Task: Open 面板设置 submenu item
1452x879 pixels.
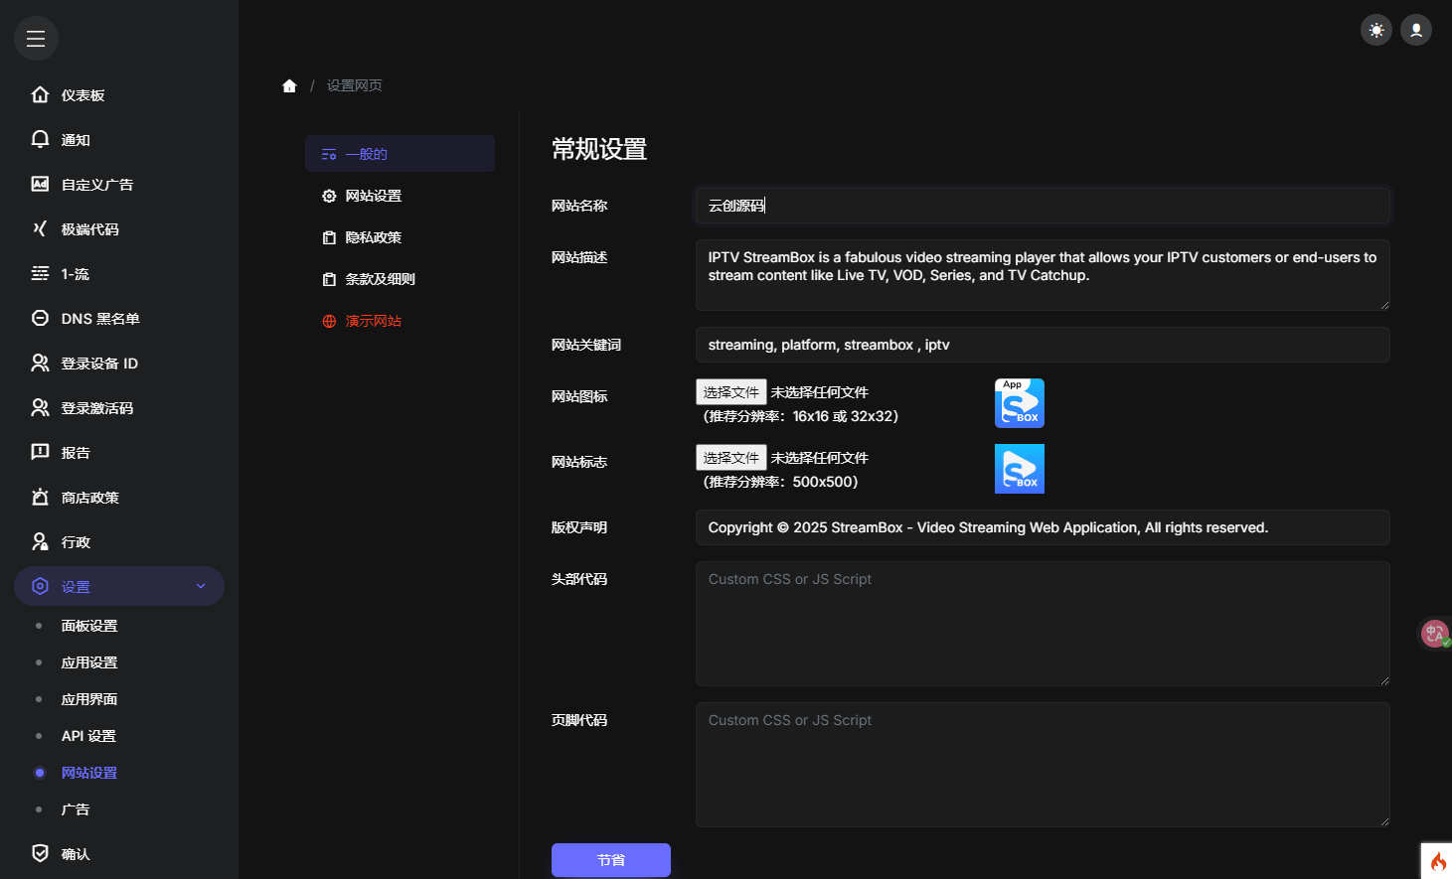Action: click(89, 626)
